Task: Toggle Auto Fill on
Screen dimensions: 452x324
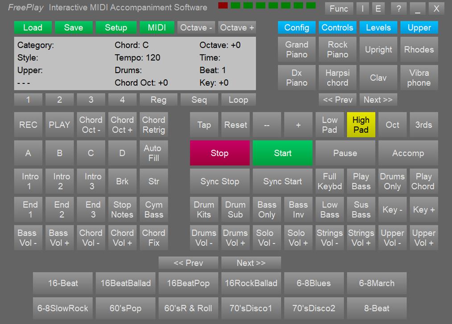Action: [x=153, y=153]
